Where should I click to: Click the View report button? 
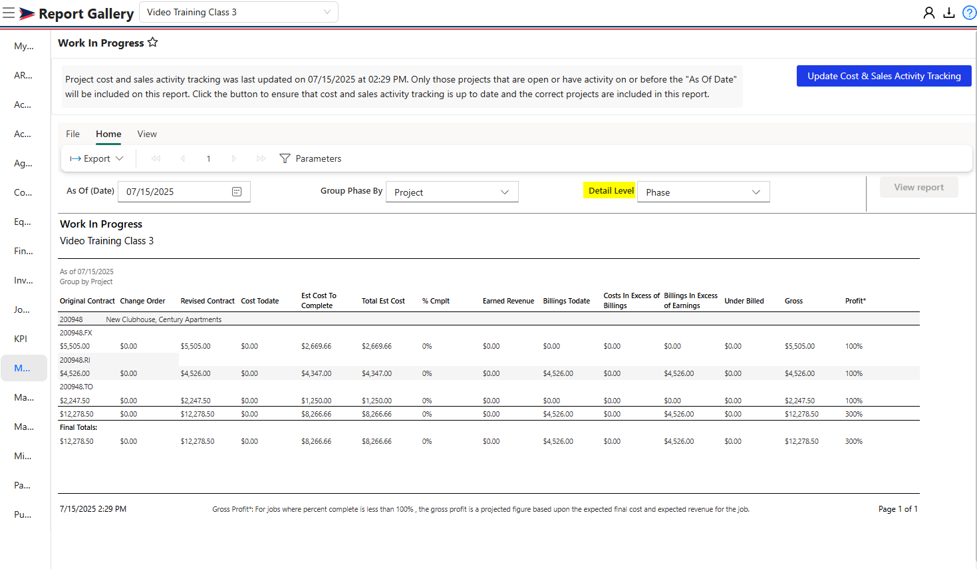(x=918, y=187)
